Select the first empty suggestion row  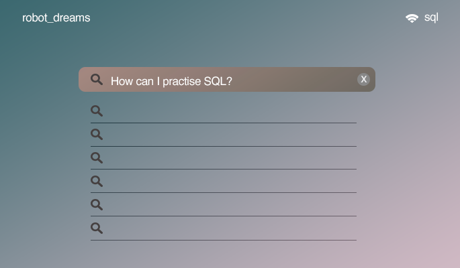[228, 111]
